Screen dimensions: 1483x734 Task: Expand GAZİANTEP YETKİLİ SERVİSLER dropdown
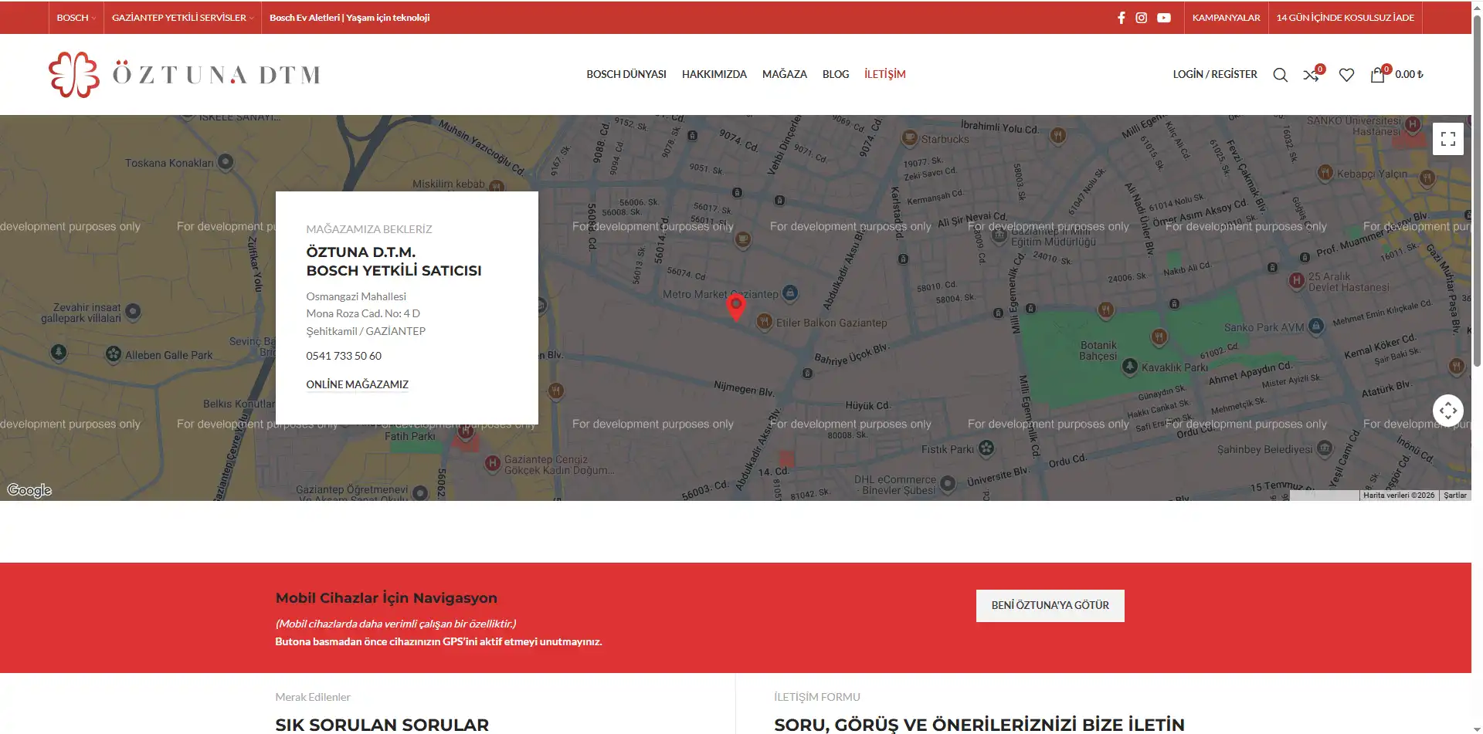[182, 18]
